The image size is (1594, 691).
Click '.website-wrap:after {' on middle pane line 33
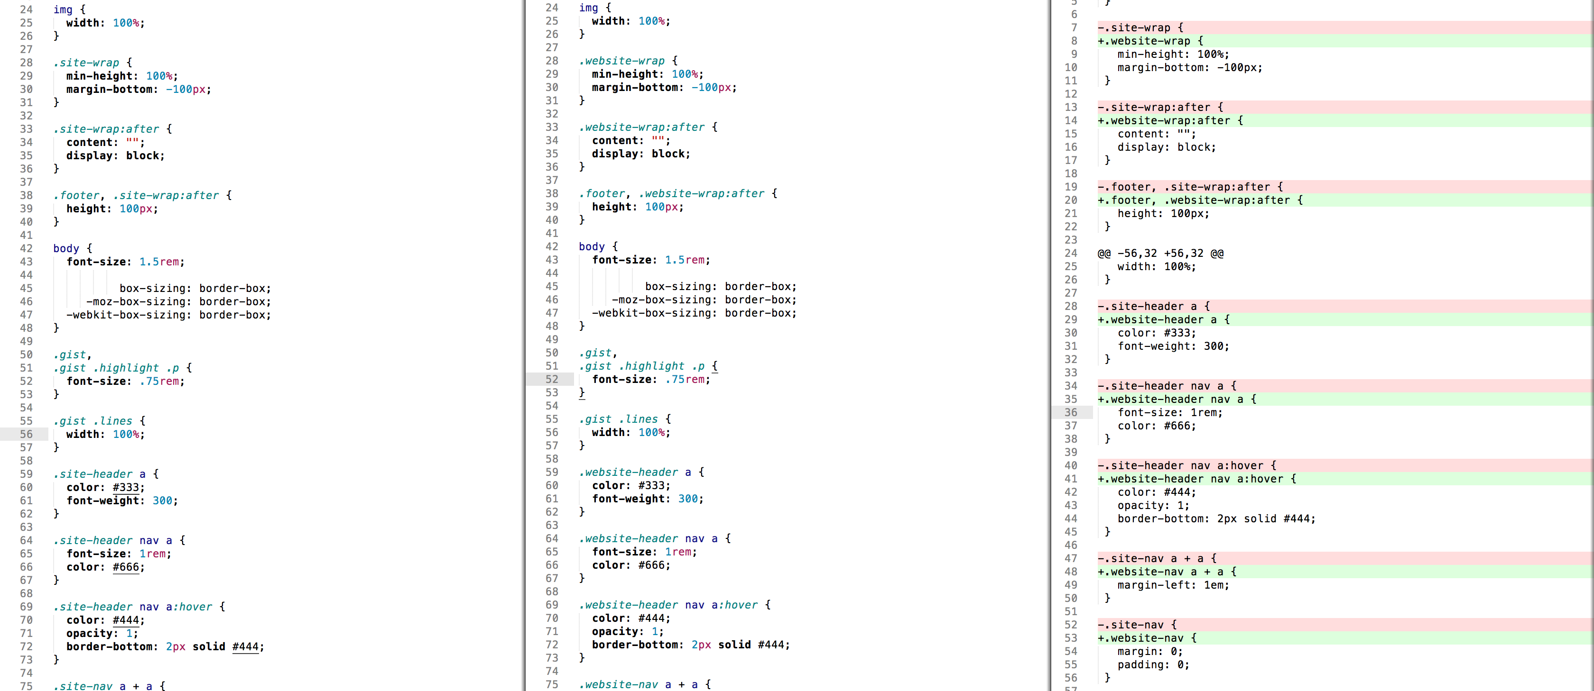click(x=648, y=127)
